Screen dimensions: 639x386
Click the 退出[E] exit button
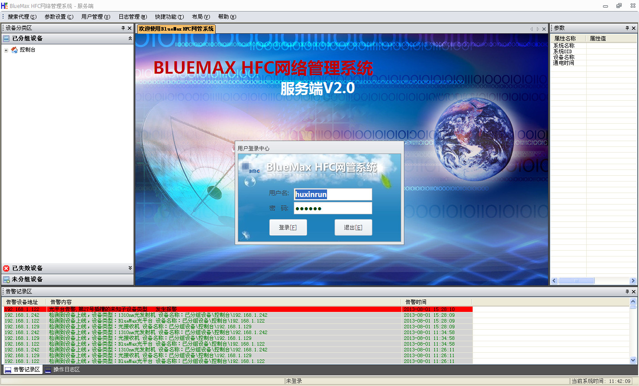click(353, 227)
